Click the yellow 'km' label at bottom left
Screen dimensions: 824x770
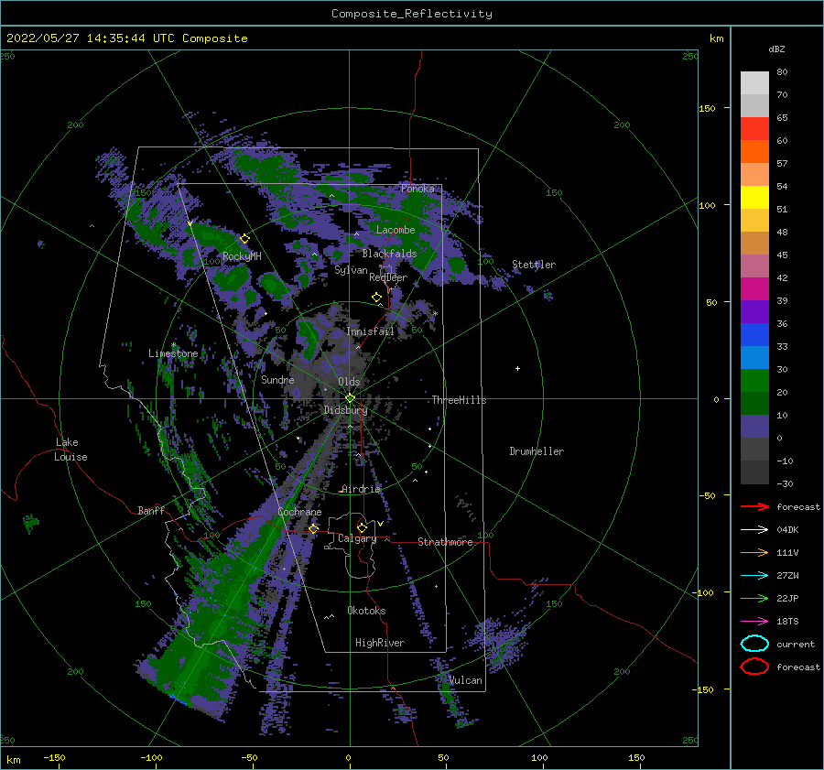[x=13, y=760]
